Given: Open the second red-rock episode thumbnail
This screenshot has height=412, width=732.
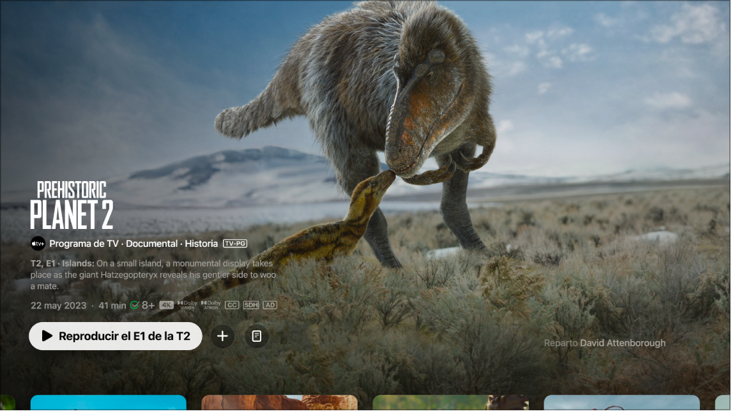Looking at the screenshot, I should (x=280, y=402).
